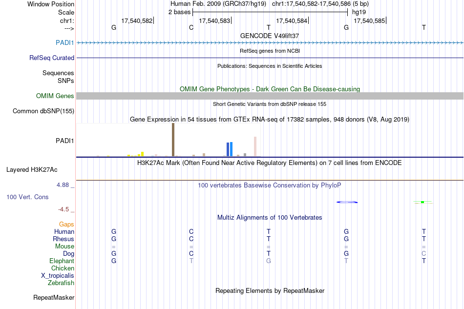The image size is (464, 309).
Task: Click the -4.5 PhyloP lower scale value
Action: coord(63,209)
